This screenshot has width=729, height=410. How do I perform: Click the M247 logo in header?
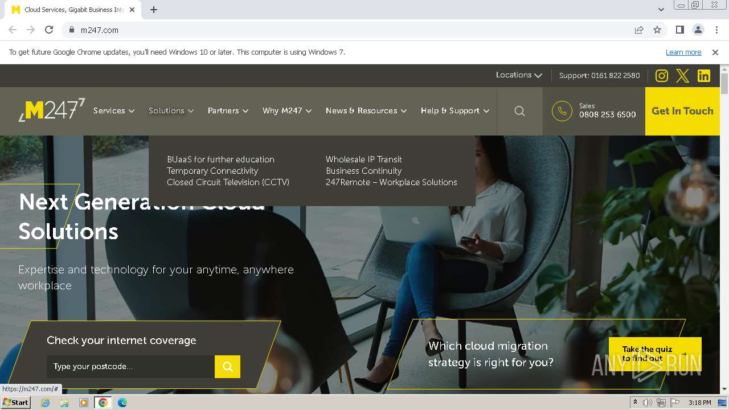(x=52, y=109)
